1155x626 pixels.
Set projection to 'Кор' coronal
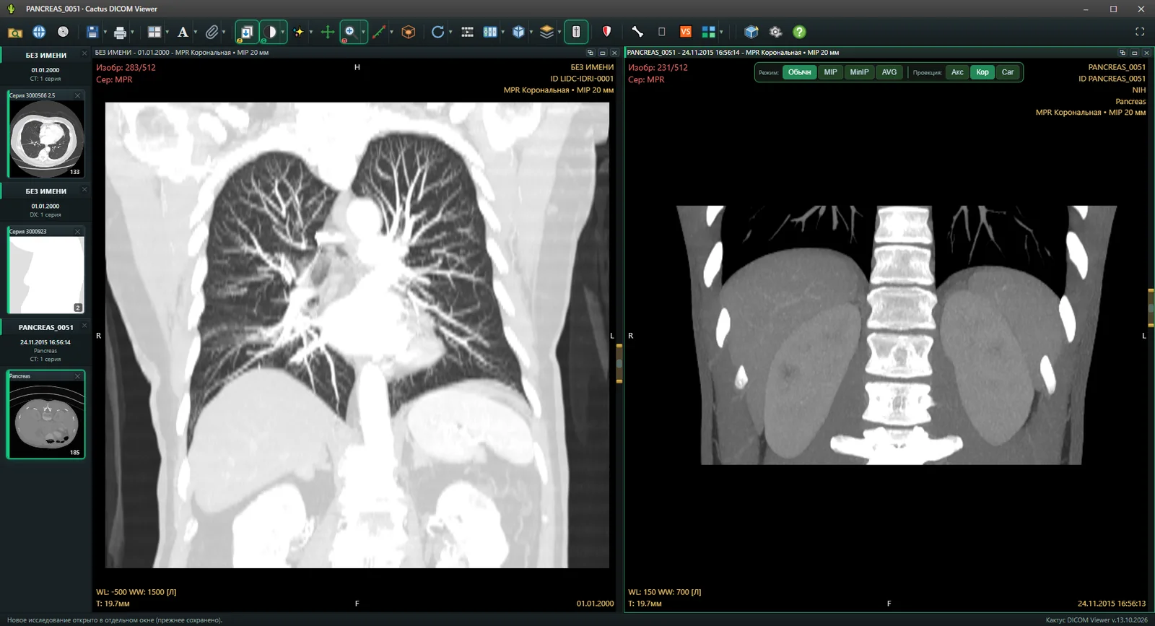[982, 72]
